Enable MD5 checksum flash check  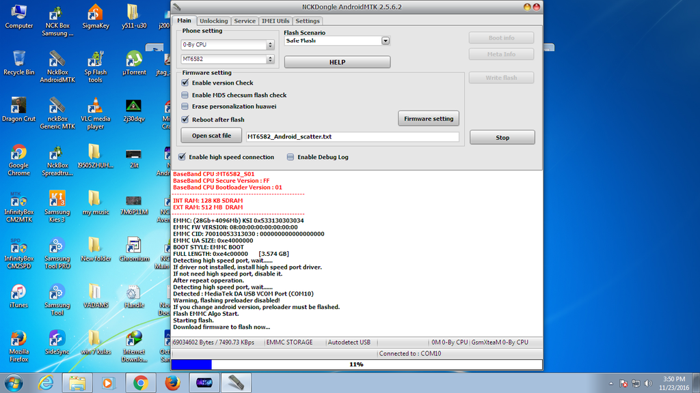pos(185,95)
